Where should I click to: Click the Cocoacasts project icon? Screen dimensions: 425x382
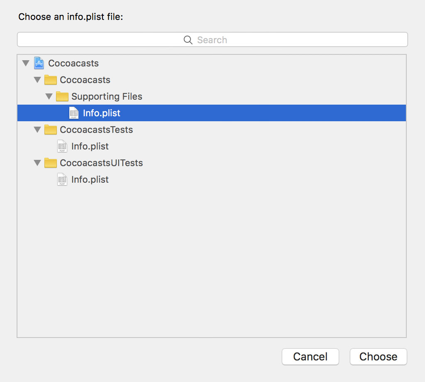point(39,63)
